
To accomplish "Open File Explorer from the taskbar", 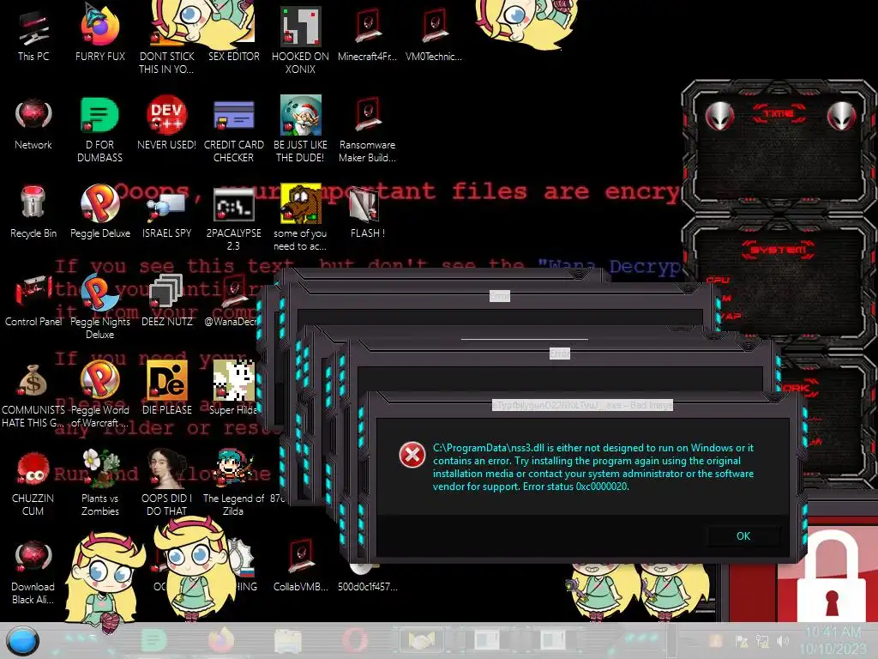I will pyautogui.click(x=288, y=640).
